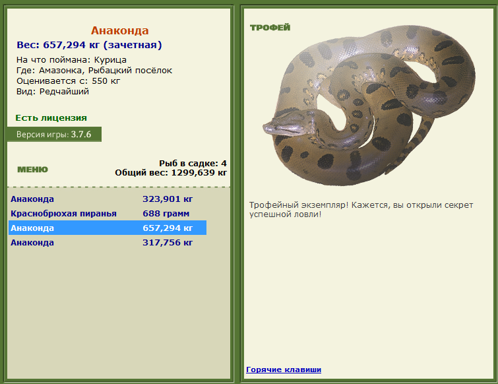Select the 323,901 кг Анаконда row
498x384 pixels.
point(108,199)
